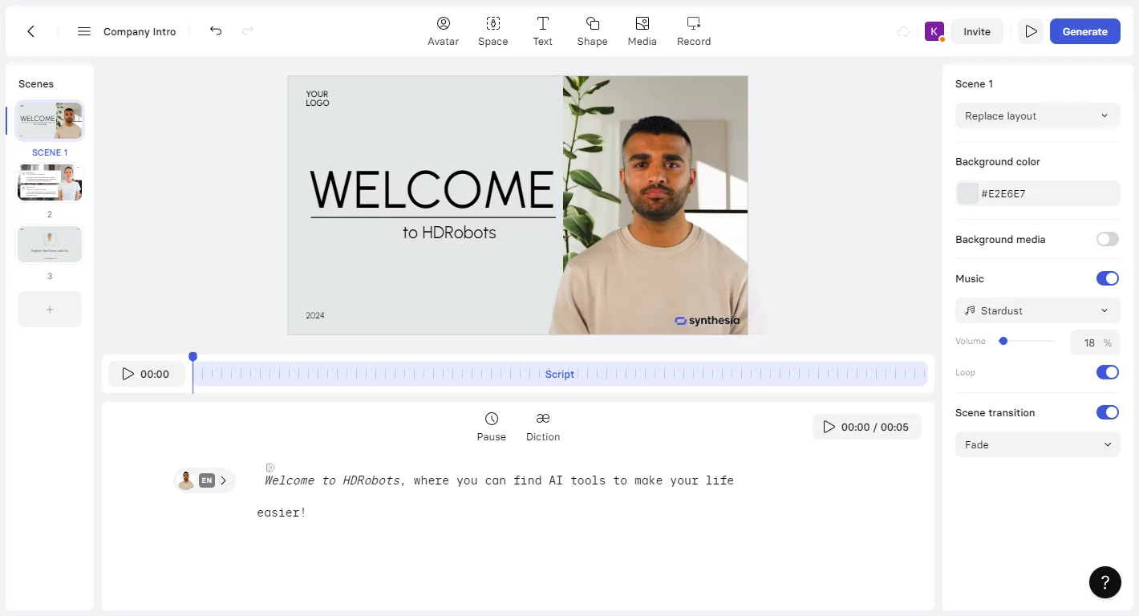Click the preview play icon beside Invite
The width and height of the screenshot is (1139, 616).
pyautogui.click(x=1031, y=31)
